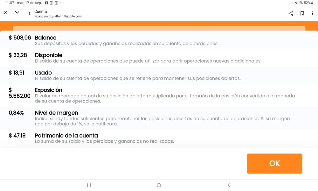Image resolution: width=318 pixels, height=191 pixels.
Task: Tap the margin description about fondos suficientes
Action: (162, 121)
